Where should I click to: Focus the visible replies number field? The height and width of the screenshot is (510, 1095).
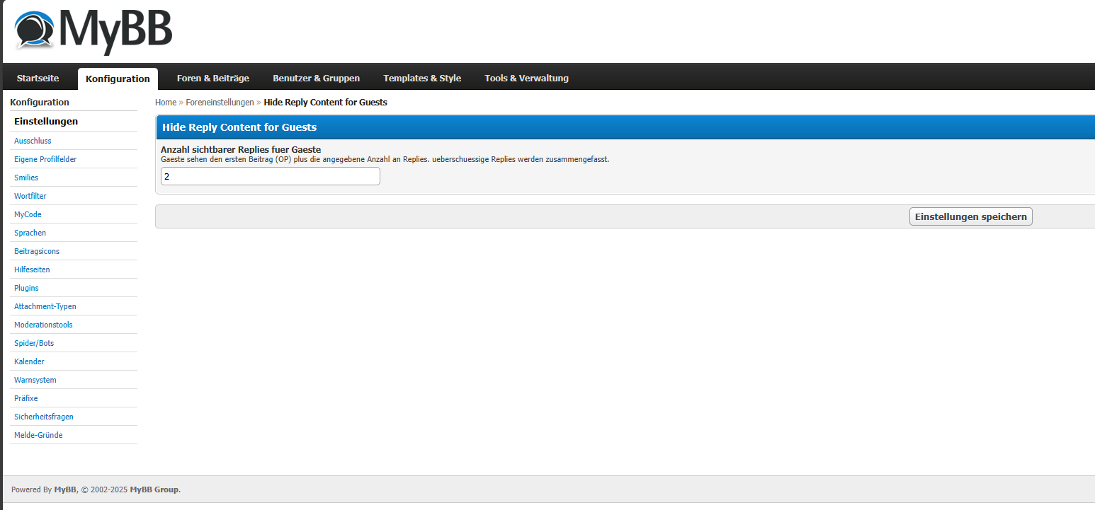click(270, 176)
